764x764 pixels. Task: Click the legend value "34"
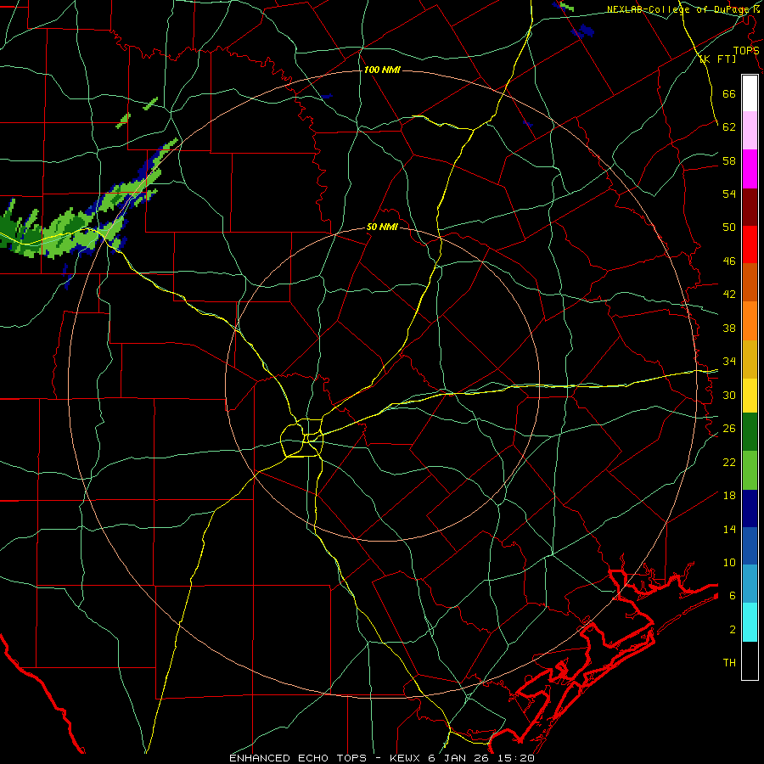(x=729, y=361)
